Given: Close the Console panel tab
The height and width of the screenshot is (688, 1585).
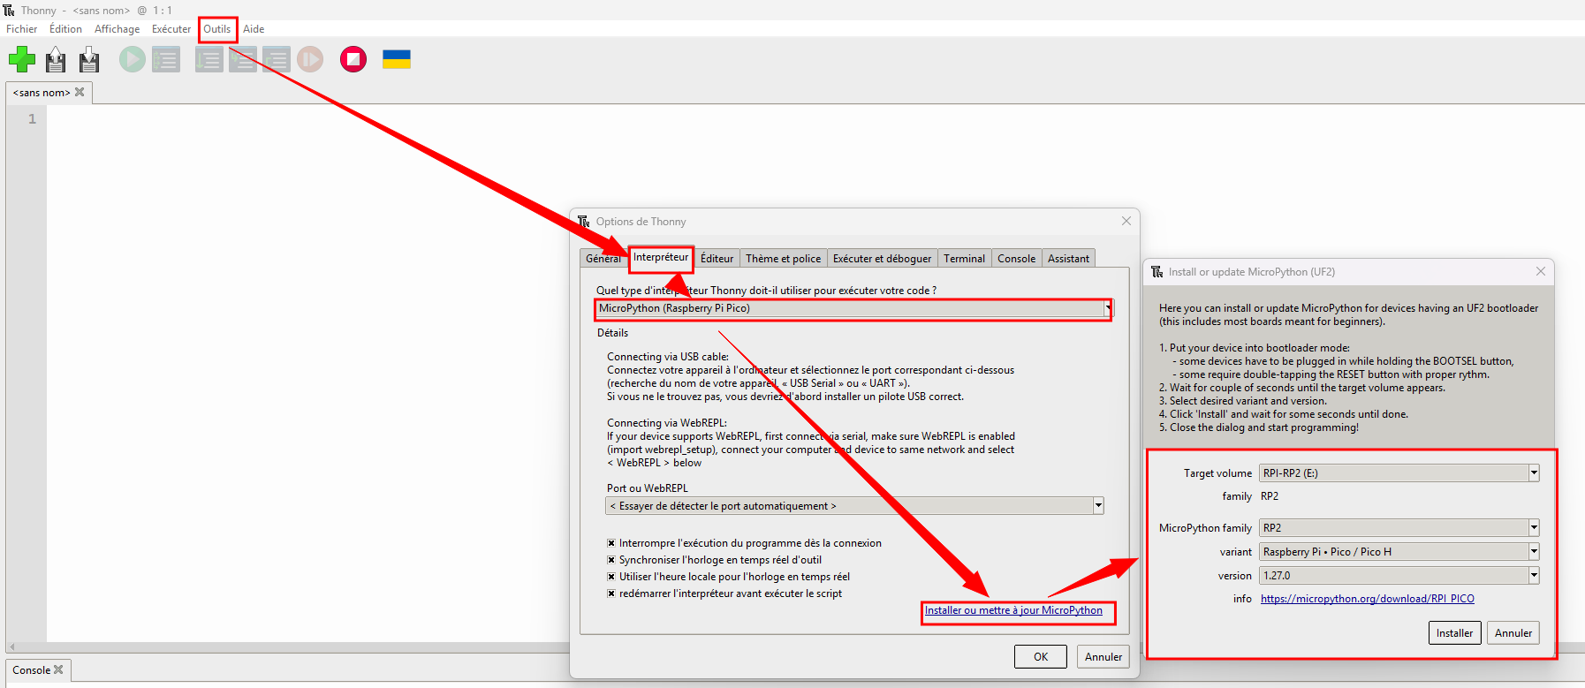Looking at the screenshot, I should tap(58, 669).
